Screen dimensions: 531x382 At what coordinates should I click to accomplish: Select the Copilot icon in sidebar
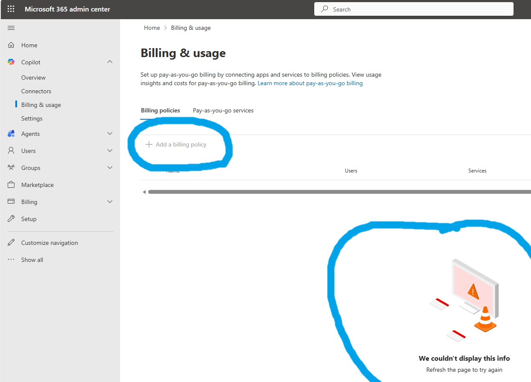11,62
